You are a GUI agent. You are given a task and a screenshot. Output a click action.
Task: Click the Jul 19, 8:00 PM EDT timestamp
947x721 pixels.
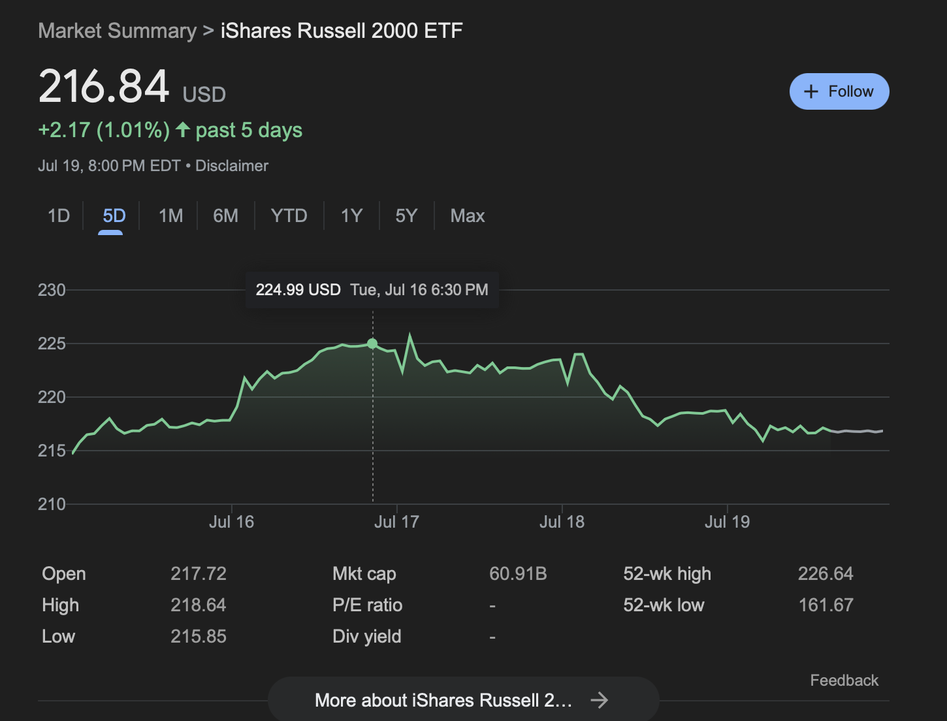coord(109,166)
